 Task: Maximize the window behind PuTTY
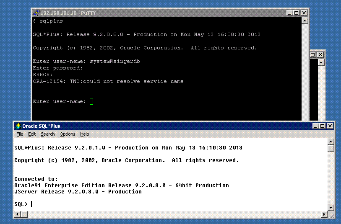coord(313,55)
